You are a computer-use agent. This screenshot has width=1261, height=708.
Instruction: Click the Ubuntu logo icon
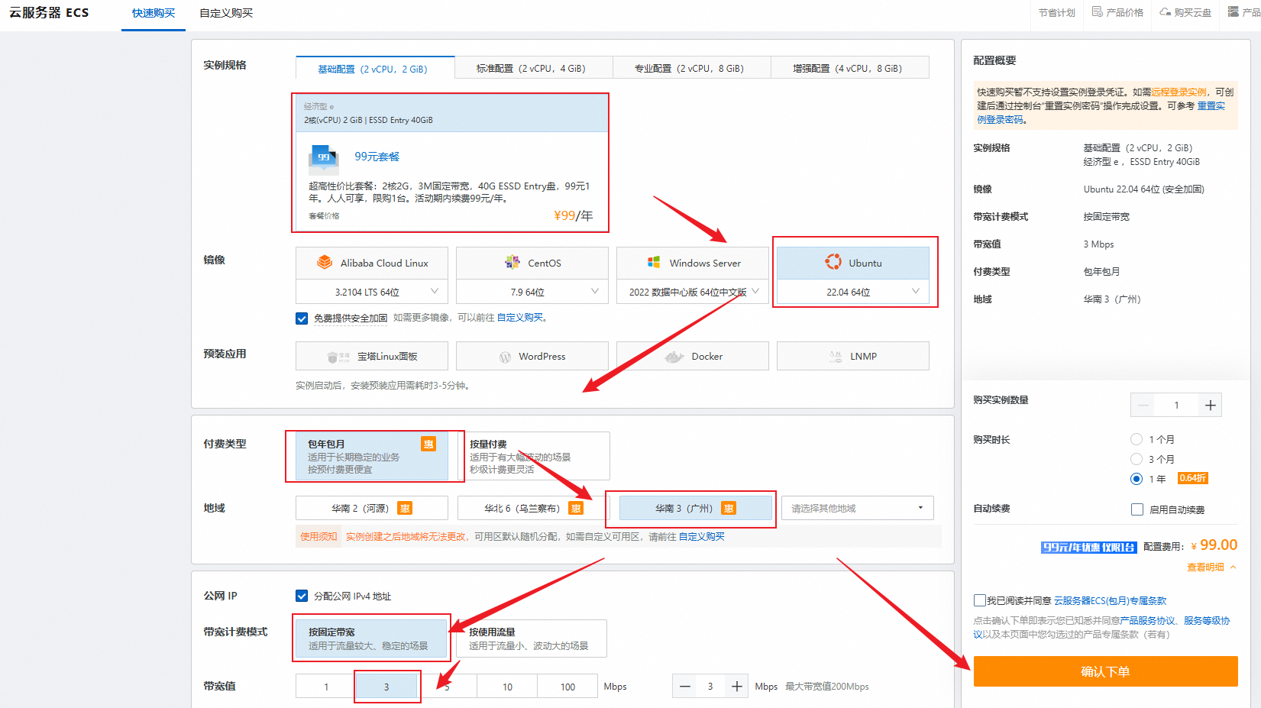[833, 262]
